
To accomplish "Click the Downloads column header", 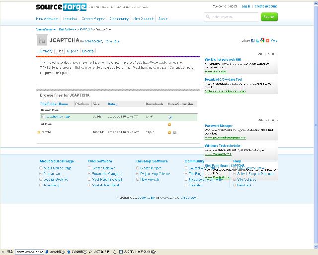I will (155, 104).
